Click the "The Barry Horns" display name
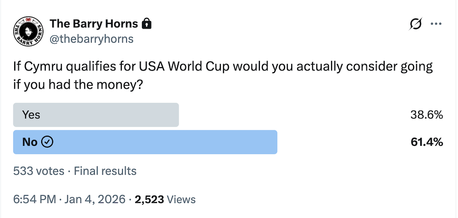 93,23
